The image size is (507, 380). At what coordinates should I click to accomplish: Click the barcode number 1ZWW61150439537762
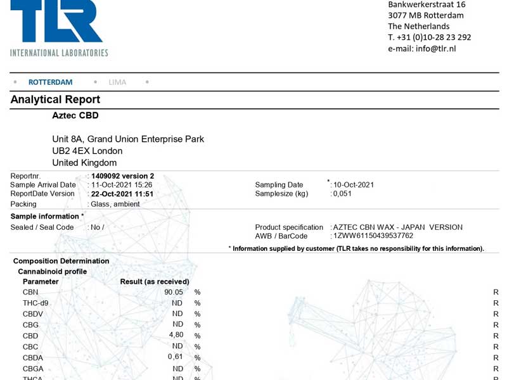click(x=373, y=236)
